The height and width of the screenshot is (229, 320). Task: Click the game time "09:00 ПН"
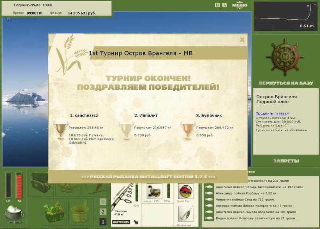pos(34,13)
